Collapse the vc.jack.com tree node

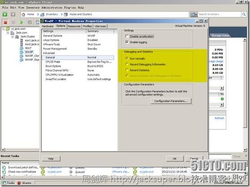[3, 29]
